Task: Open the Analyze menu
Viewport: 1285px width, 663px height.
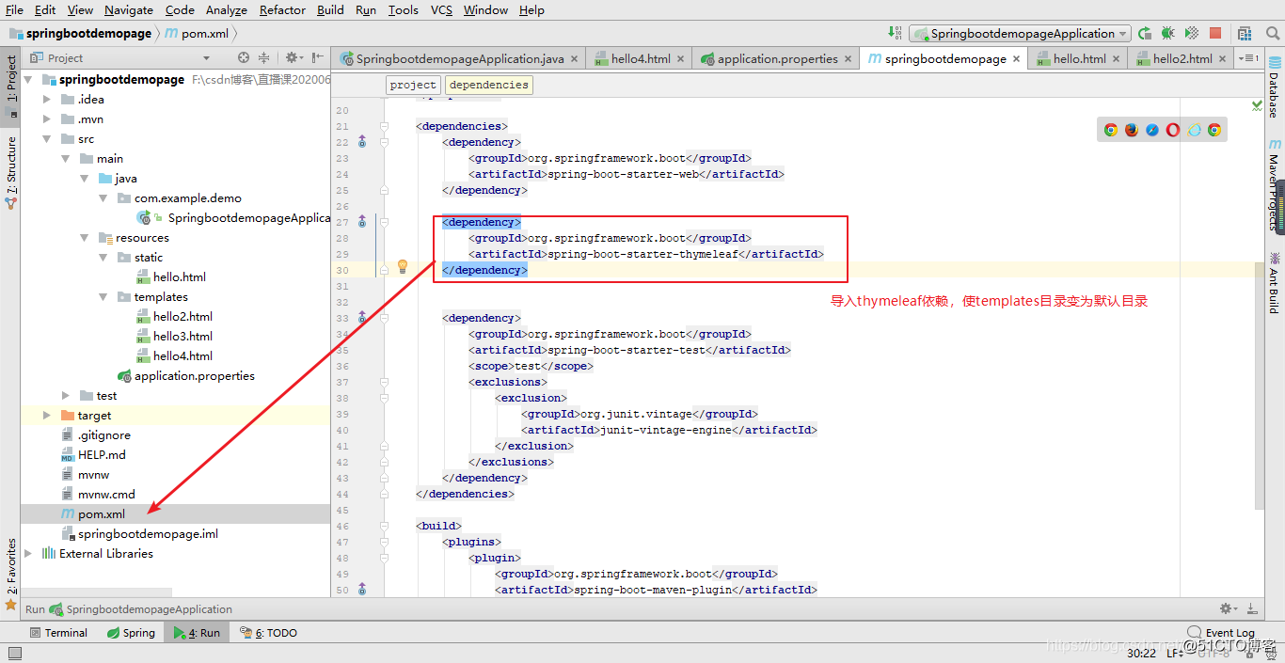Action: point(226,9)
